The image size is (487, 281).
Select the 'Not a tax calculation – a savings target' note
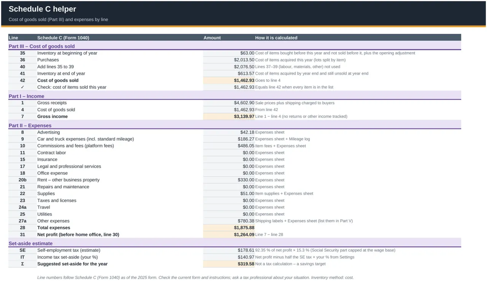291,264
